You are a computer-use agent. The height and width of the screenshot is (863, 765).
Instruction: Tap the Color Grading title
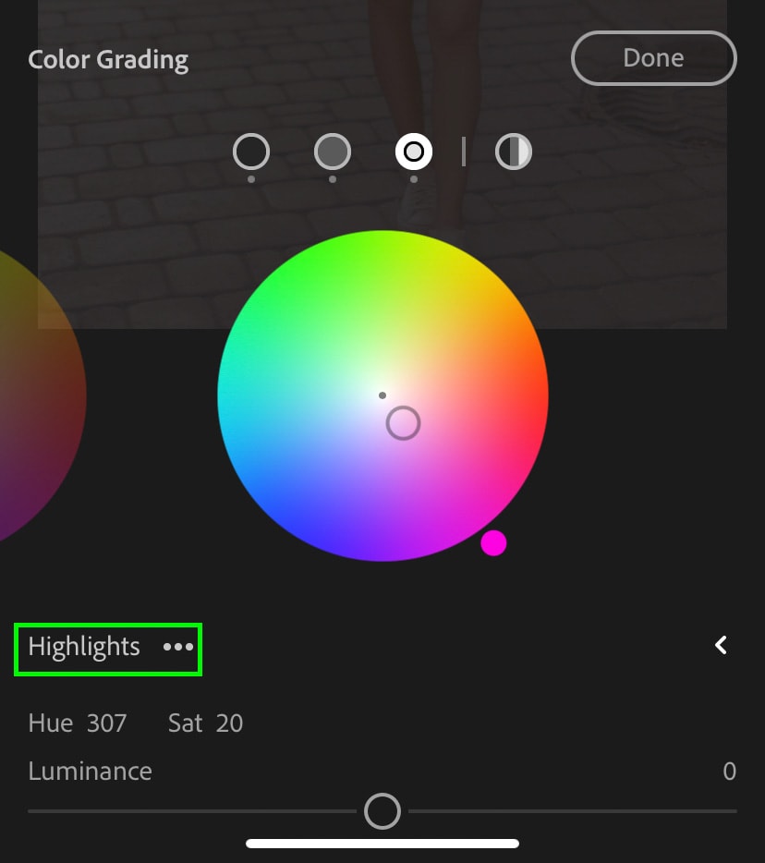[x=108, y=60]
